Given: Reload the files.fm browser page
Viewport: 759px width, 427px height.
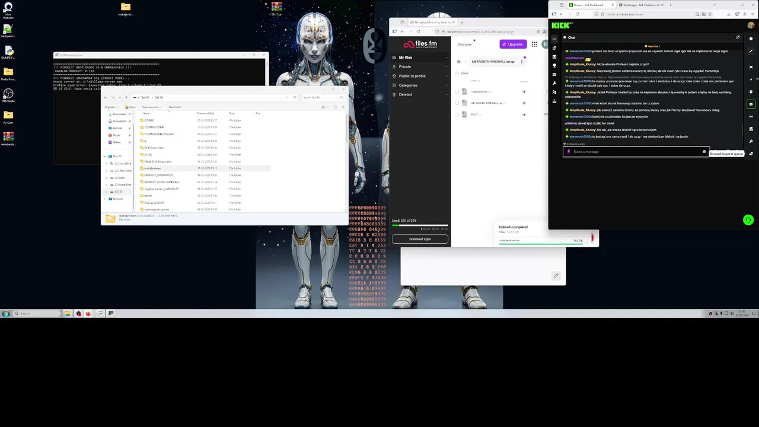Looking at the screenshot, I should [418, 31].
